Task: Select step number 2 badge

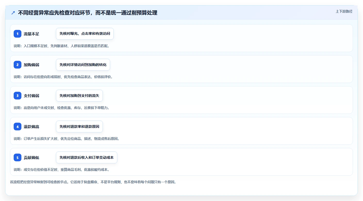Action: click(x=18, y=65)
